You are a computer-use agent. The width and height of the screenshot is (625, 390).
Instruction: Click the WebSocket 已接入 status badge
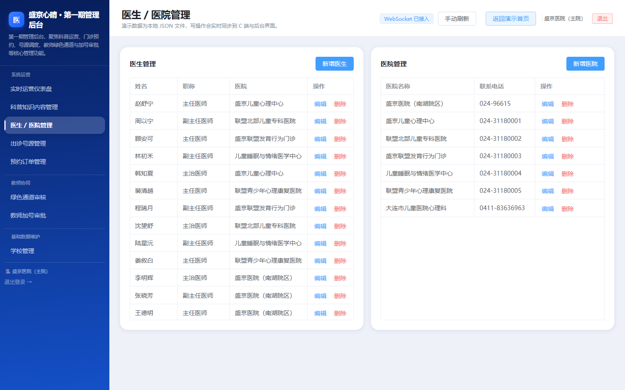407,19
